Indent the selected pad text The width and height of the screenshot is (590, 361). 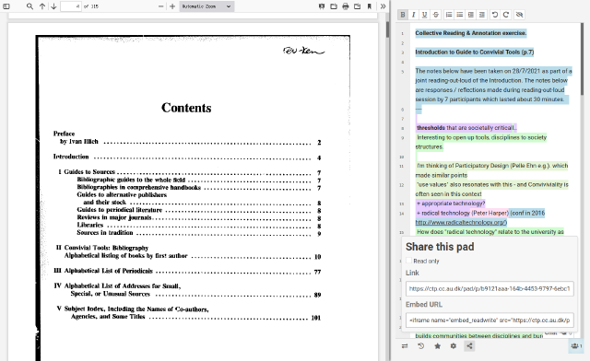click(x=471, y=15)
